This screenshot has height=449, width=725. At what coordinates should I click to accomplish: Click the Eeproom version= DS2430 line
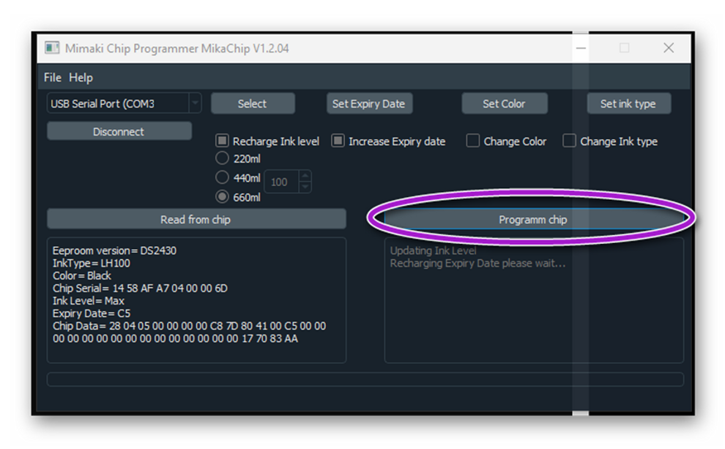click(x=114, y=251)
